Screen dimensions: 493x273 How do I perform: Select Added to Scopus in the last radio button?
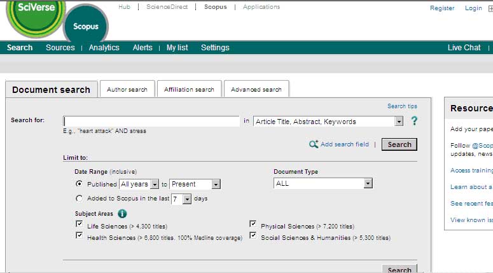coord(80,198)
